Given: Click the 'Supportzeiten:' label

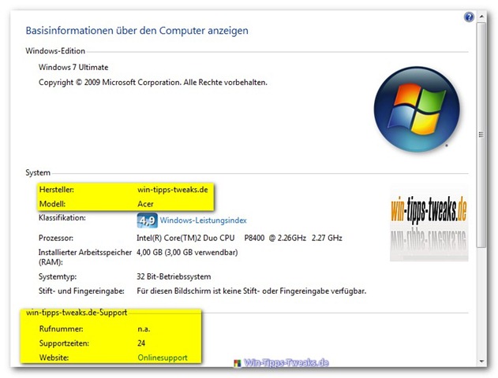Looking at the screenshot, I should tap(64, 343).
